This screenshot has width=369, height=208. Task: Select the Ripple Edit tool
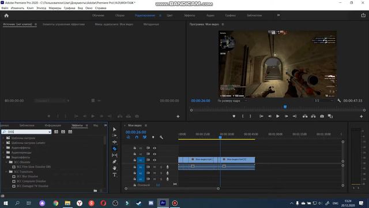pos(115,142)
